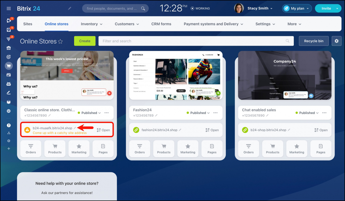The height and width of the screenshot is (201, 345).
Task: Edit b24-muaafk.bitrix24.shop address pencil
Action: point(75,128)
